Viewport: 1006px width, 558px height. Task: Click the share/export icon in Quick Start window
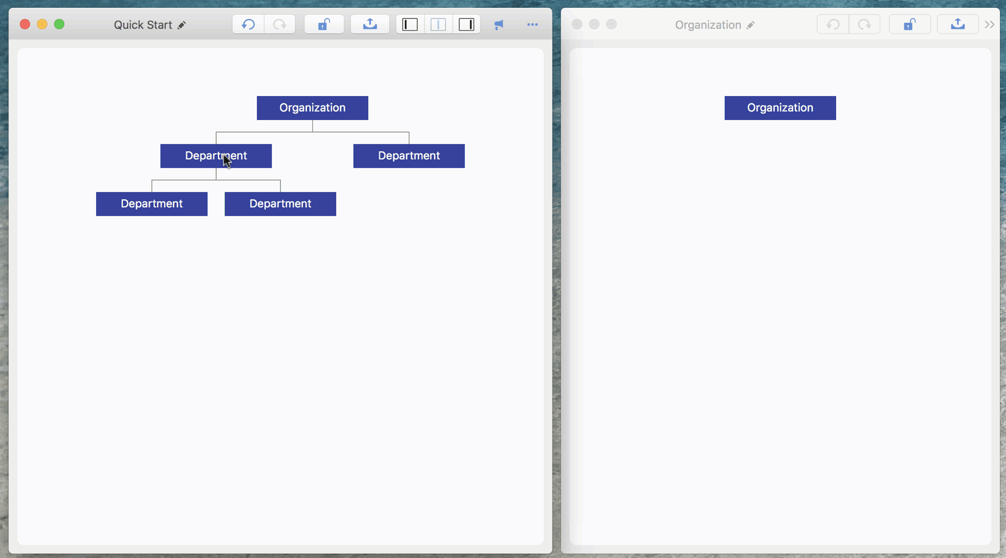370,25
